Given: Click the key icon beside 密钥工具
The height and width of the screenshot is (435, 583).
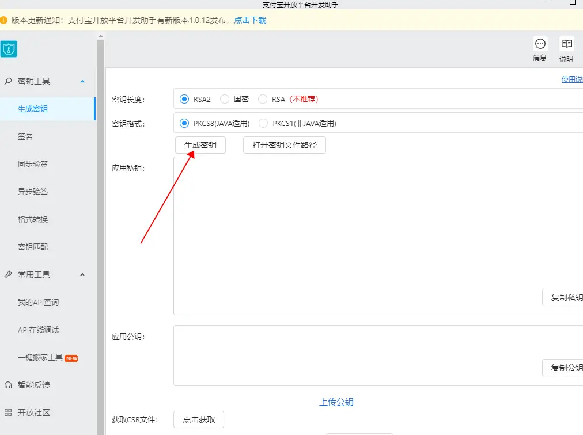Looking at the screenshot, I should tap(8, 81).
